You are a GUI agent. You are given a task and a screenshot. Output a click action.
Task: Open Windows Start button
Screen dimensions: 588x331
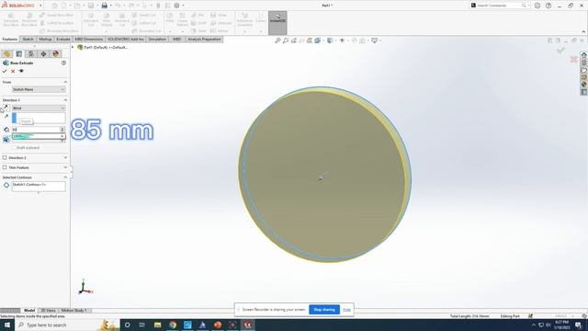(7, 325)
